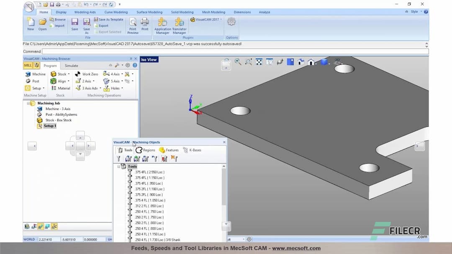This screenshot has width=452, height=254.
Task: Select tool 375 4FL with 2.550 Loc
Action: (x=150, y=172)
